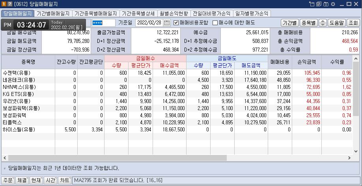Click the 조회 query button
Viewport: 362px width, 186px height.
click(353, 23)
